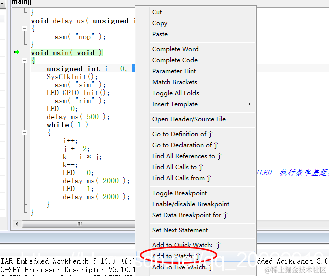Add 'j' to Quick Watch
This screenshot has width=329, height=276.
point(186,245)
